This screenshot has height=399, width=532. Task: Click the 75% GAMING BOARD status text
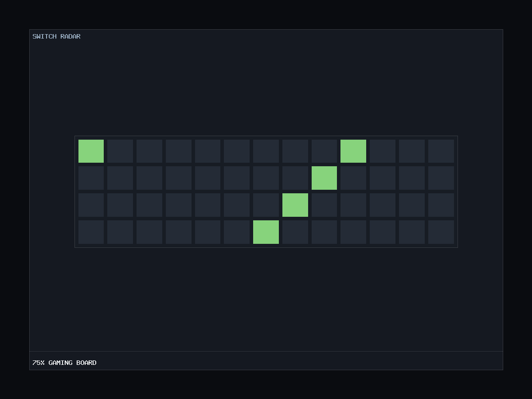[x=64, y=363]
